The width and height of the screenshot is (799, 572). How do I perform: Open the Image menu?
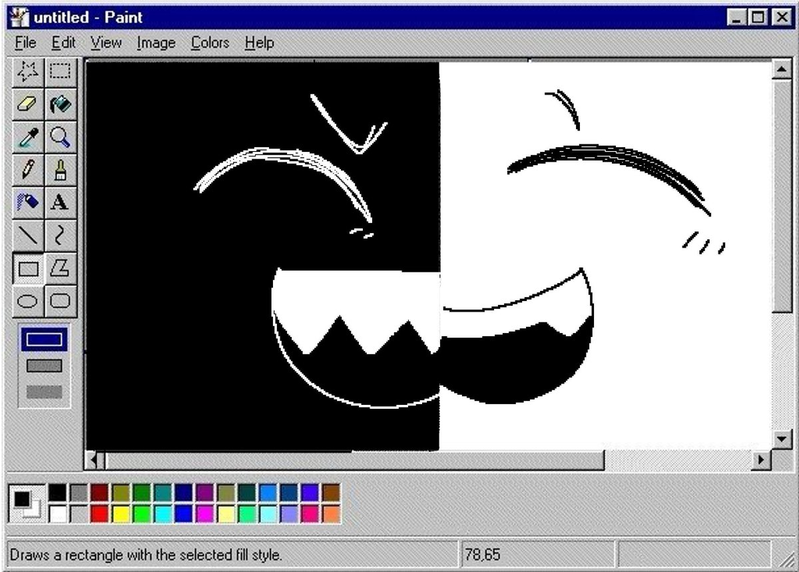point(156,43)
